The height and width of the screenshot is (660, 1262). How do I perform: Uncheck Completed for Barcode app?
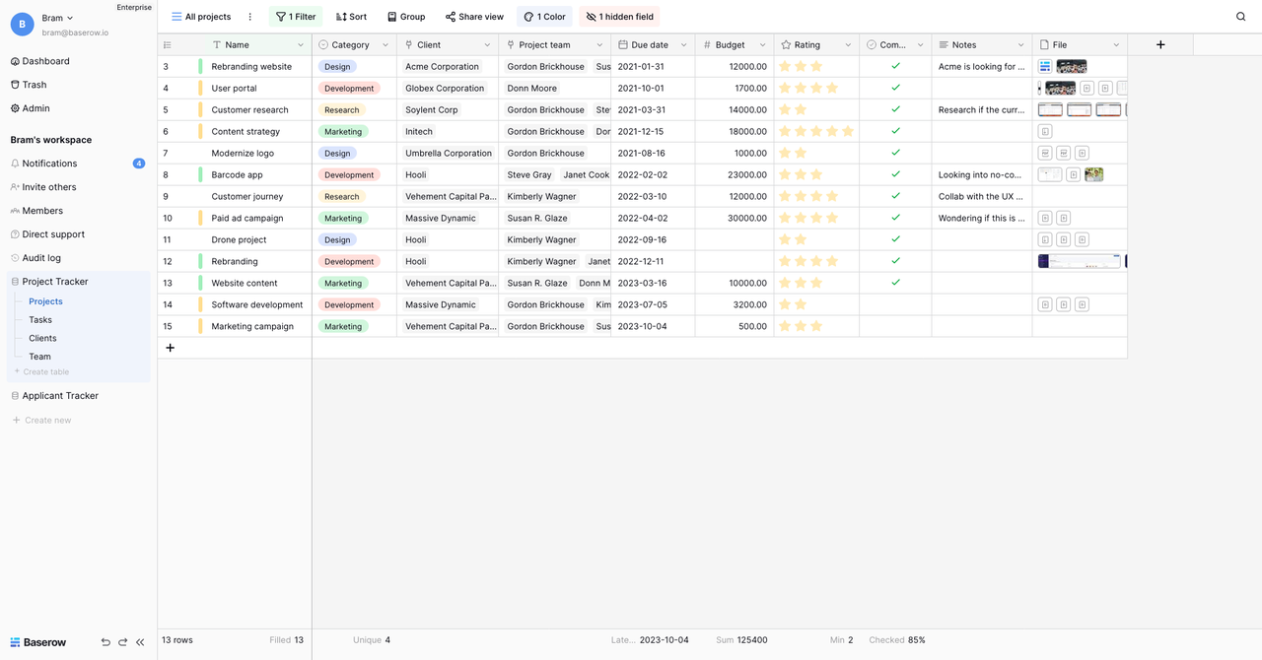point(895,174)
